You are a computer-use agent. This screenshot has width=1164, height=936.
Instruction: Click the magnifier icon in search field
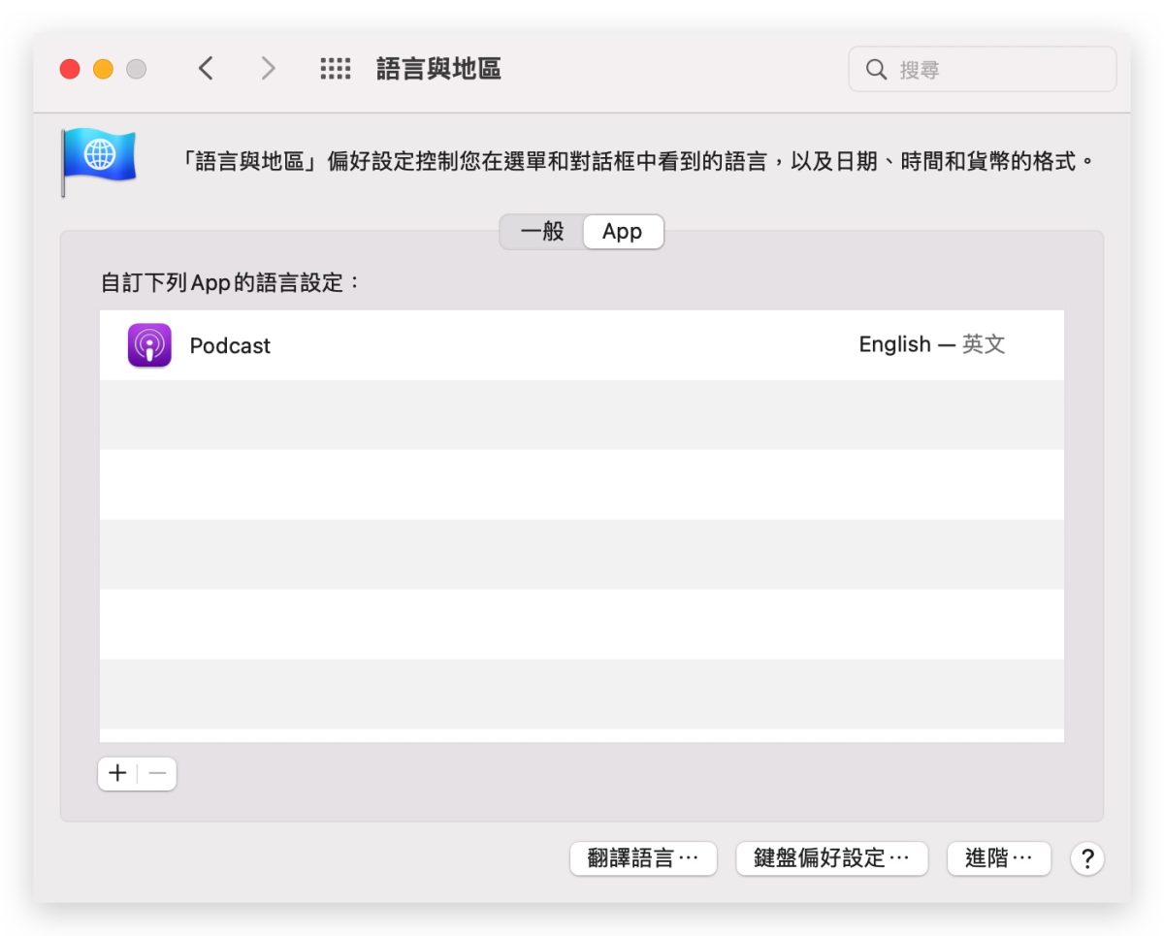coord(876,70)
